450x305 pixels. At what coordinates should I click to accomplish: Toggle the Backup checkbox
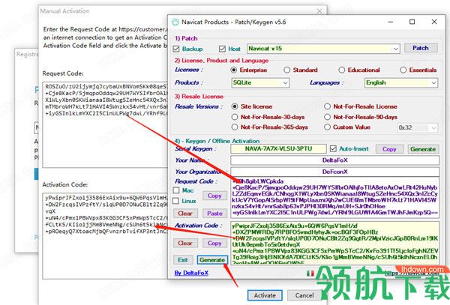pos(176,49)
